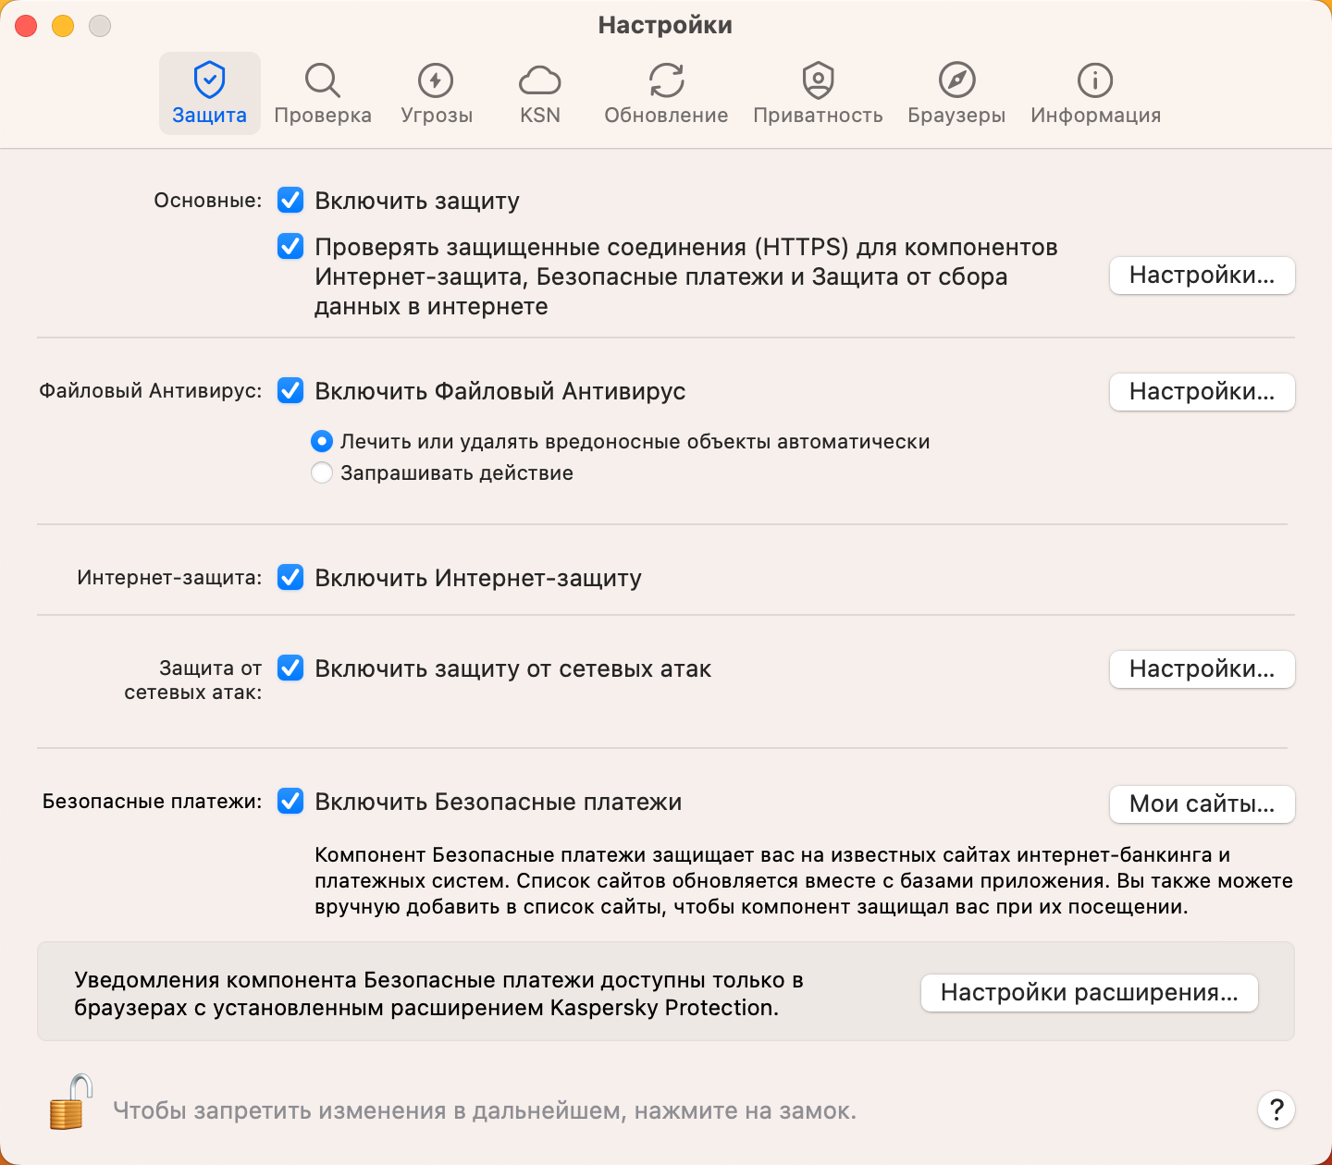This screenshot has height=1165, width=1332.
Task: Open Настройки for File Anti-Virus
Action: click(x=1202, y=392)
